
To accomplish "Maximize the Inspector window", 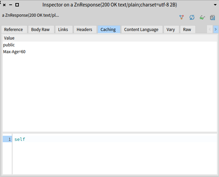I will tap(17, 5).
